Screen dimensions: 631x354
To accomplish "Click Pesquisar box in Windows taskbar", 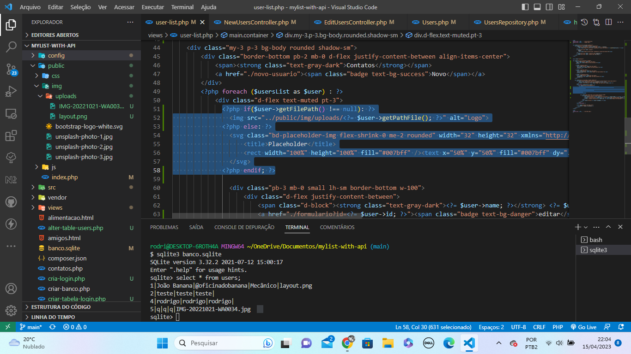I will [x=225, y=343].
